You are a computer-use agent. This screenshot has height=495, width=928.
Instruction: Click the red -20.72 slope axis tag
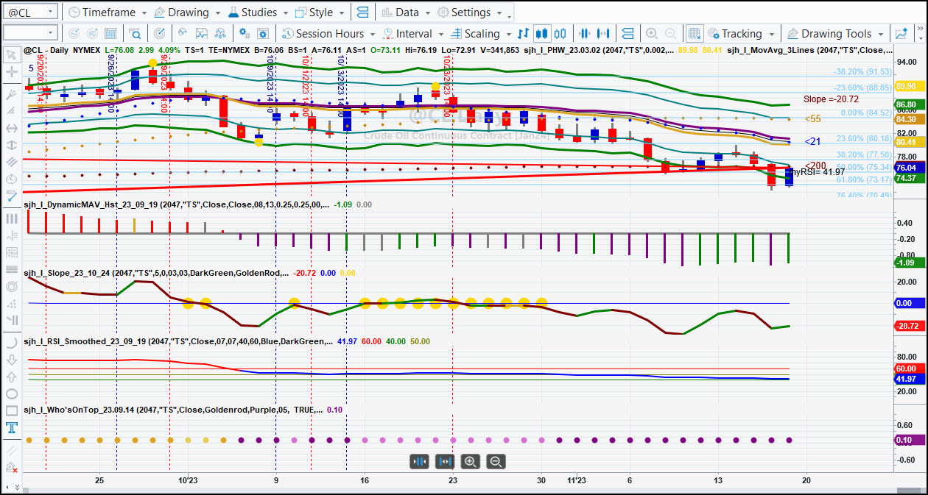pos(909,326)
